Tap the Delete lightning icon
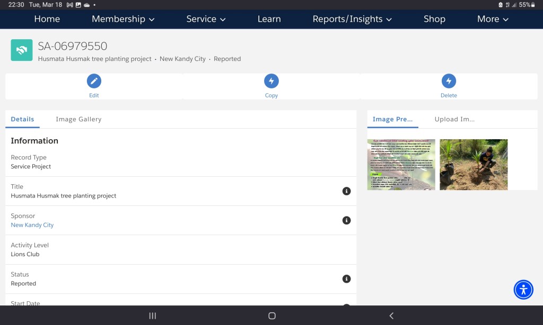The image size is (543, 325). tap(449, 81)
